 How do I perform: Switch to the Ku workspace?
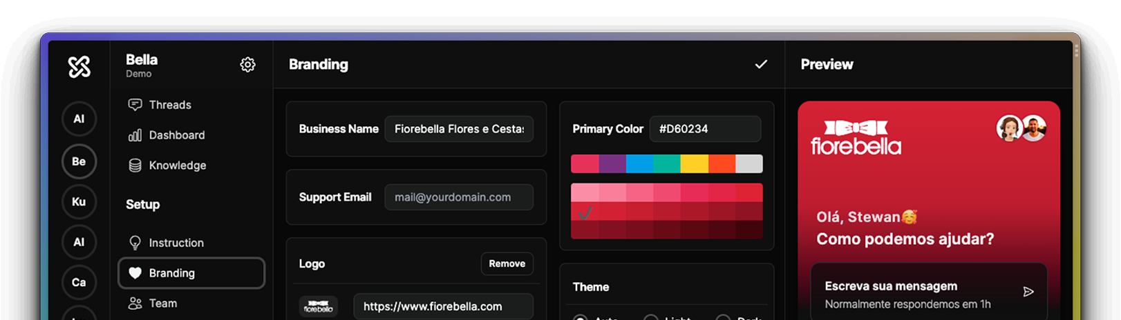click(x=79, y=201)
